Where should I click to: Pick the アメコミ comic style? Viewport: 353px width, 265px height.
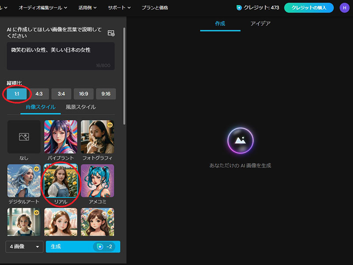97,181
